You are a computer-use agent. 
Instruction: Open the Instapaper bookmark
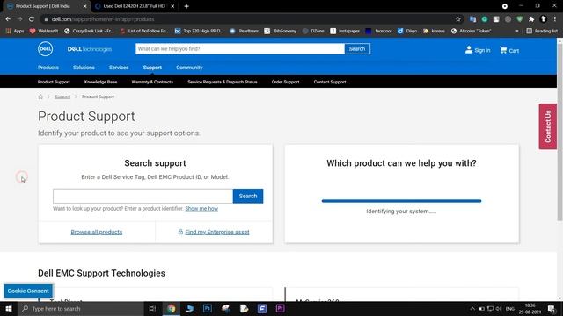click(345, 32)
